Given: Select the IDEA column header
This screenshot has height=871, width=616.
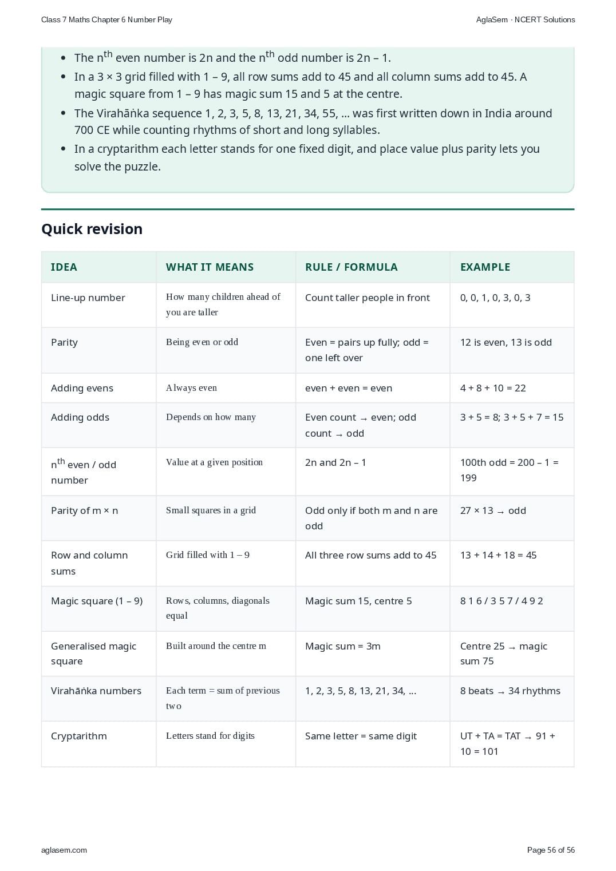Looking at the screenshot, I should click(64, 267).
